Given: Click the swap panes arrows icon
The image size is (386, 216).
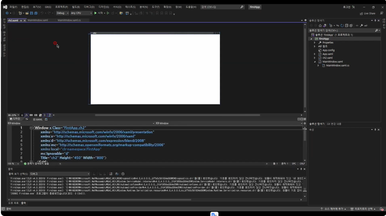Looking at the screenshot, I should point(27,119).
